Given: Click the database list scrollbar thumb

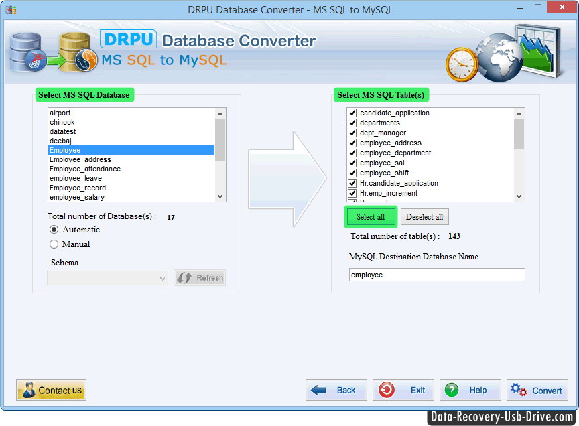Looking at the screenshot, I should point(220,139).
